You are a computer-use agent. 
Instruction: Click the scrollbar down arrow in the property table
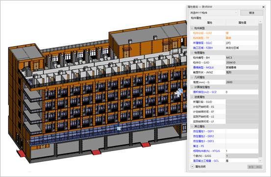pyautogui.click(x=260, y=161)
